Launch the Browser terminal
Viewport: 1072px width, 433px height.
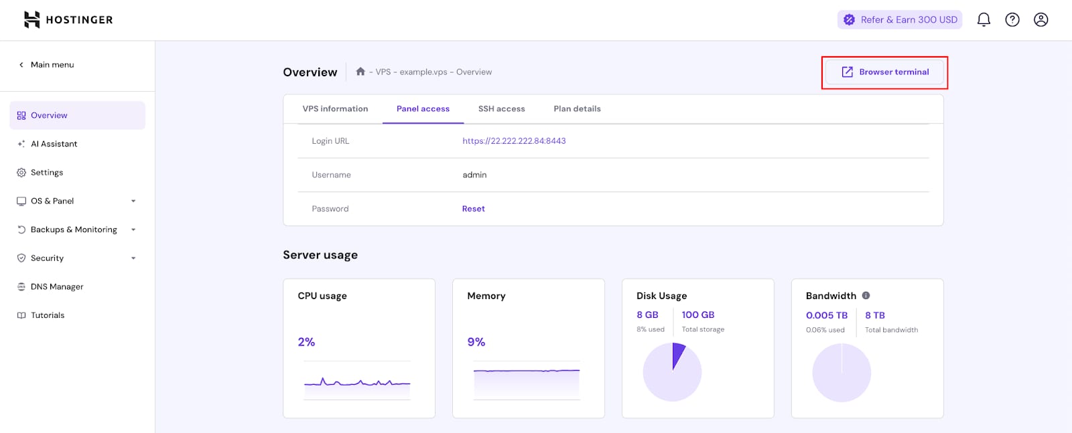[885, 72]
